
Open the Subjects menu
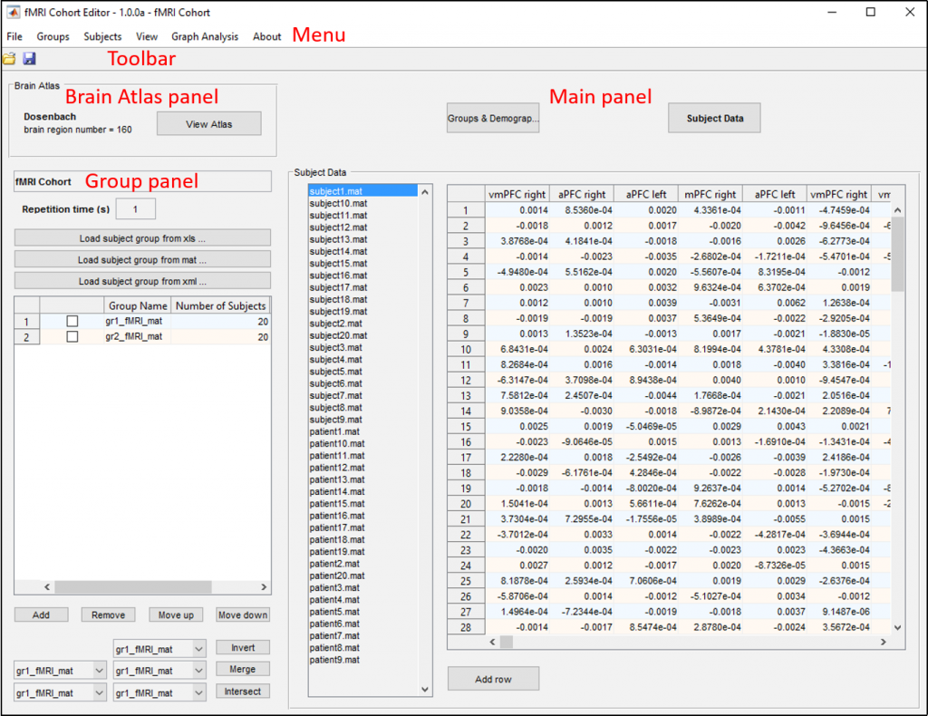point(102,36)
